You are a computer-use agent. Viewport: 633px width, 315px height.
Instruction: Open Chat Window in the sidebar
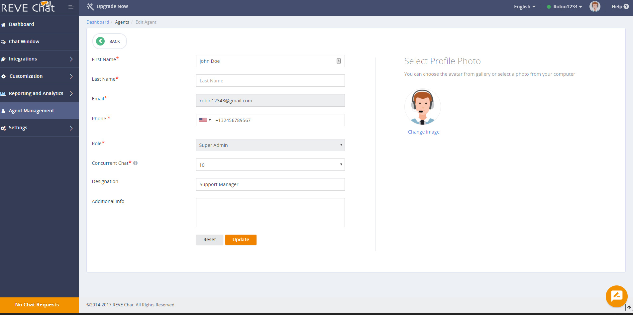(40, 42)
